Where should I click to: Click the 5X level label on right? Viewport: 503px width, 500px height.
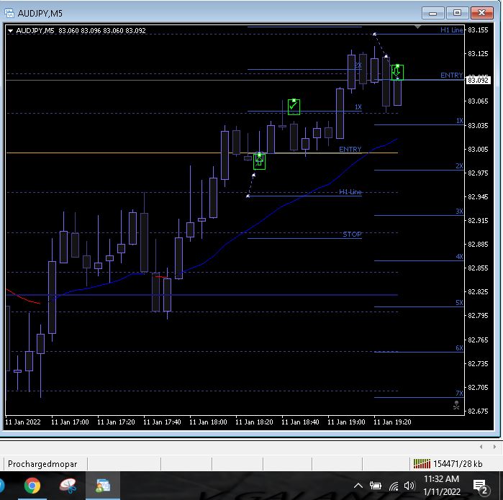click(459, 302)
